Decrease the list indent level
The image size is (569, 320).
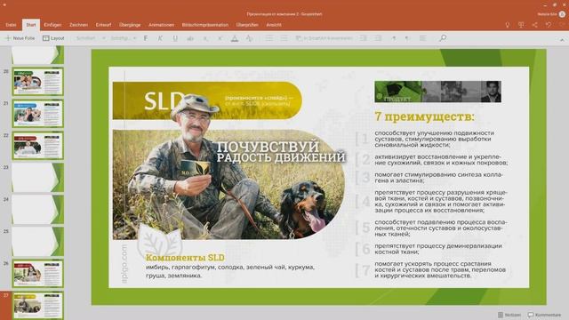point(364,38)
